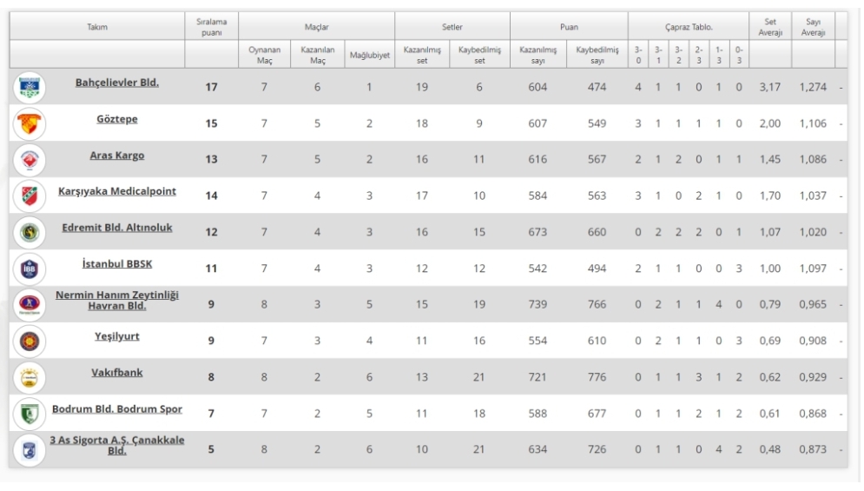Click the Takım column header
The height and width of the screenshot is (491, 864).
click(x=97, y=26)
